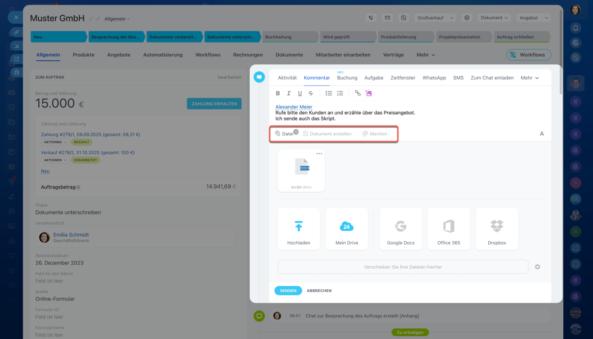593x339 pixels.
Task: Select the Office 365 tile
Action: 449,229
